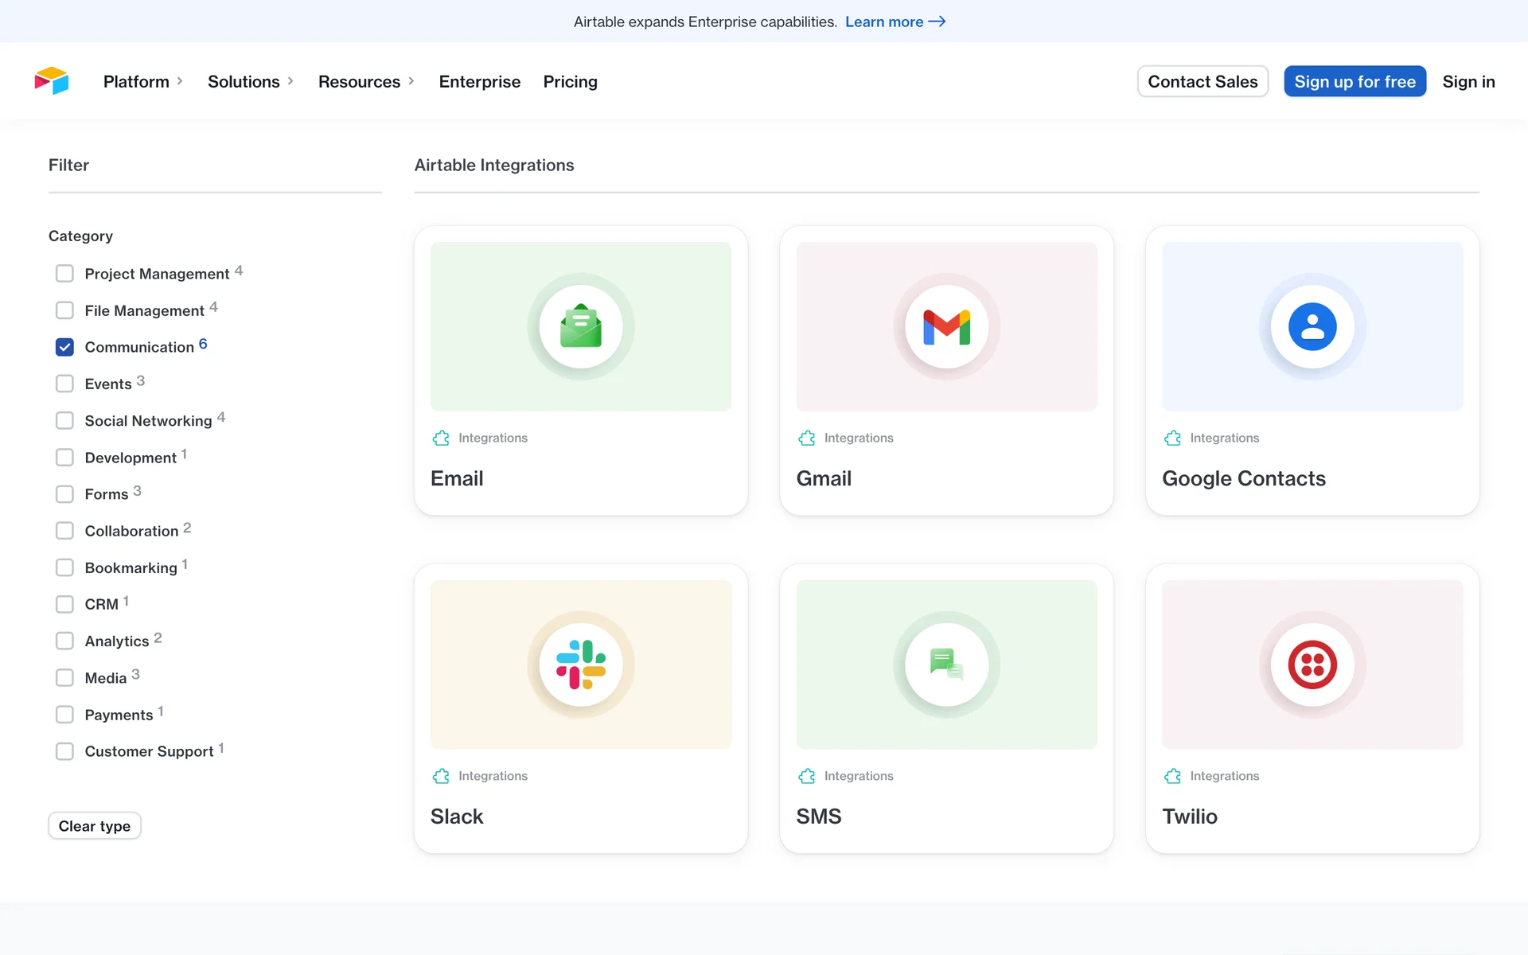Image resolution: width=1528 pixels, height=955 pixels.
Task: Tick the Customer Support filter checkbox
Action: [x=64, y=751]
